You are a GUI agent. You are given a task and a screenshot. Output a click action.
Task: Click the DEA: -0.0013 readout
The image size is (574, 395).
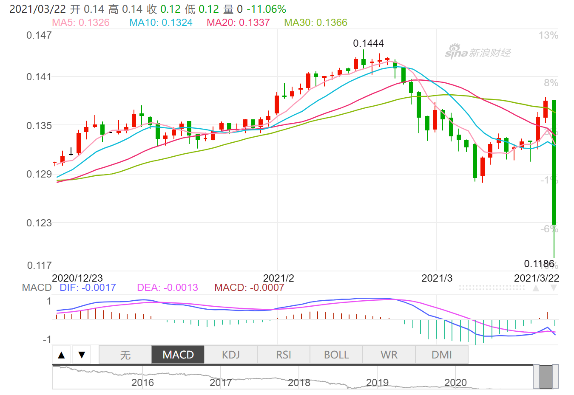click(x=168, y=288)
